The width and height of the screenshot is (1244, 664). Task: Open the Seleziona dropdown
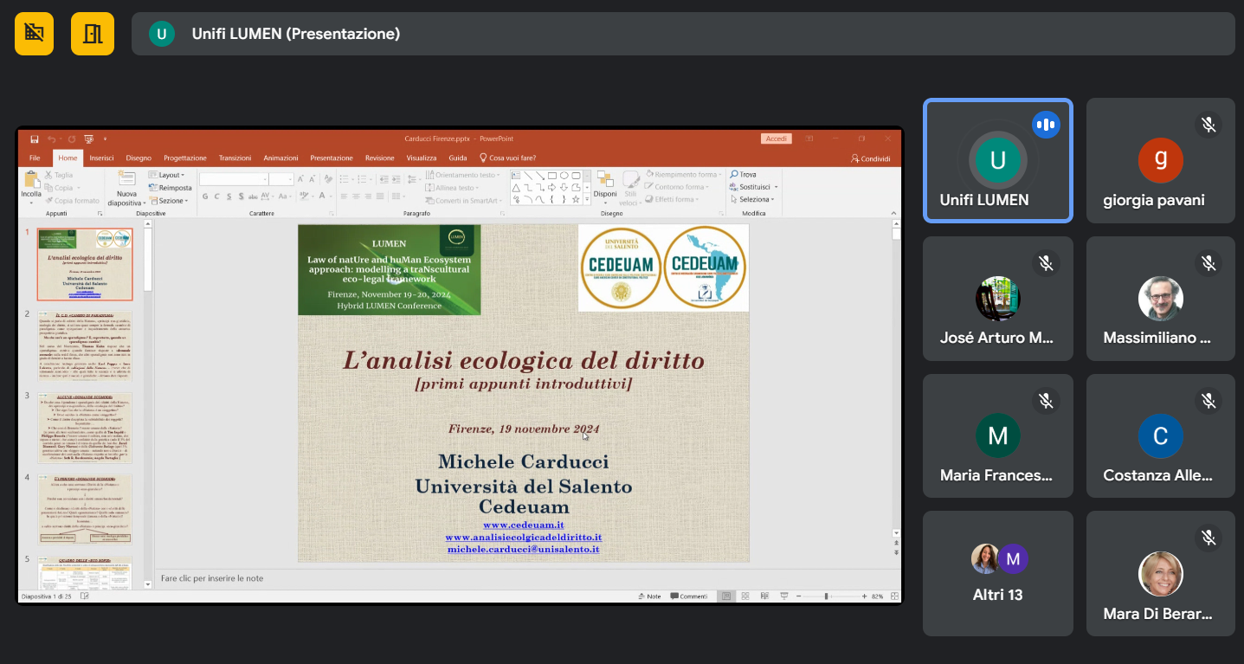point(754,200)
